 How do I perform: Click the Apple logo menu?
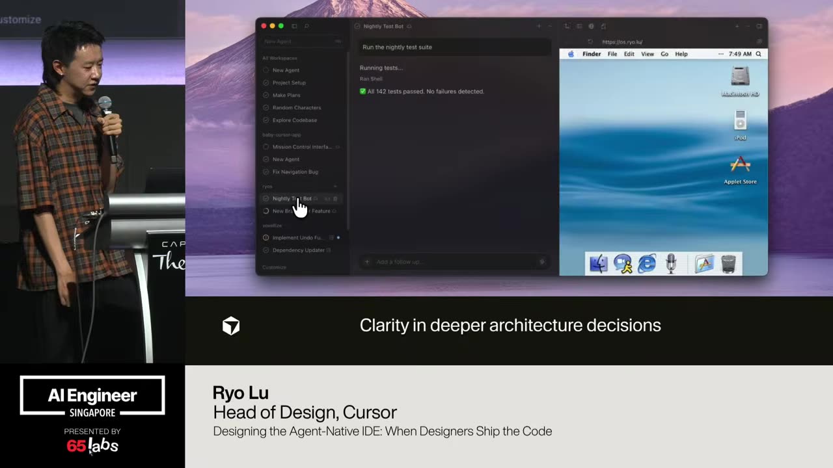571,54
